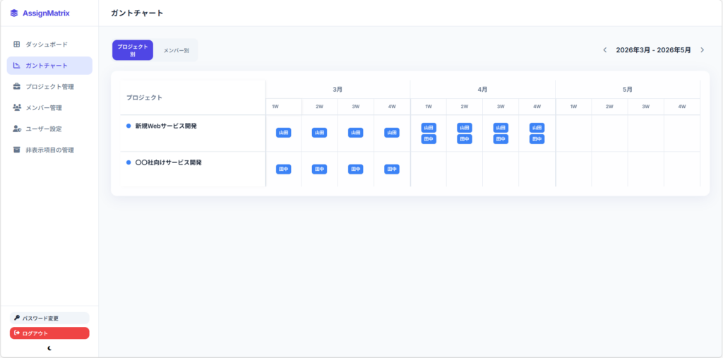Viewport: 723px width, 358px height.
Task: Advance to next period with right chevron
Action: [x=702, y=50]
